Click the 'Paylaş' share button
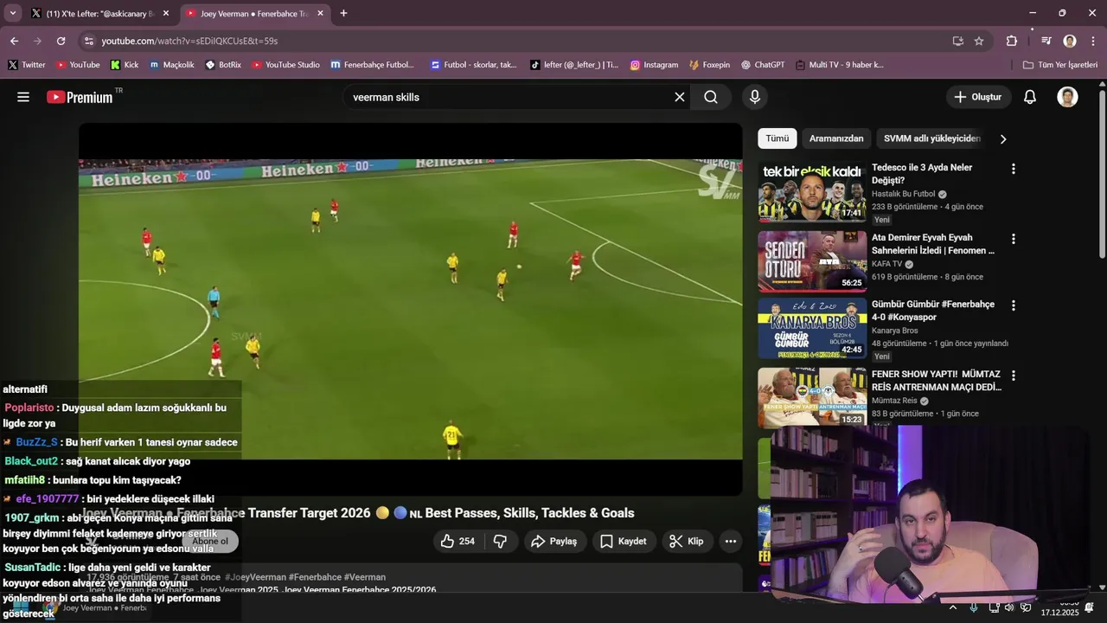 coord(553,541)
